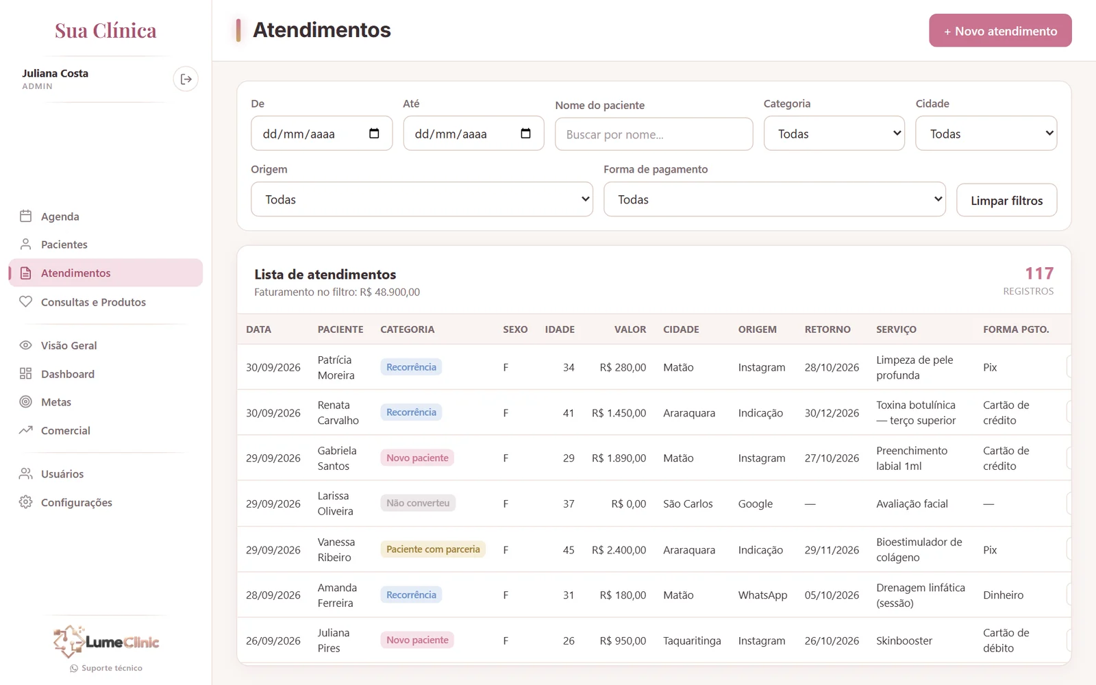Click patient name Renata Carvalho
Viewport: 1096px width, 685px height.
pyautogui.click(x=338, y=412)
